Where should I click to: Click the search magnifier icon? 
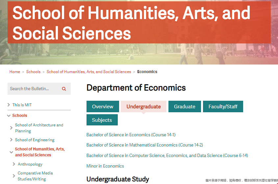64,89
